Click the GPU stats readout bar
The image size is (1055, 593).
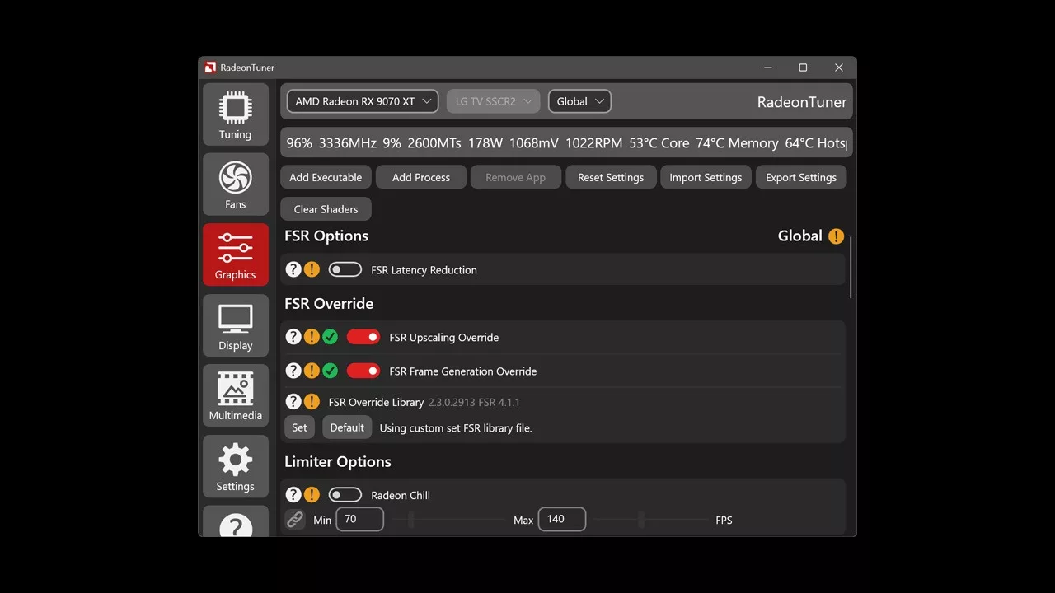click(x=566, y=143)
